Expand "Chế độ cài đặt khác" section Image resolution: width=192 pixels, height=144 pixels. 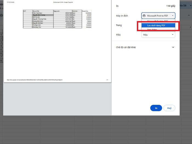pyautogui.click(x=173, y=47)
